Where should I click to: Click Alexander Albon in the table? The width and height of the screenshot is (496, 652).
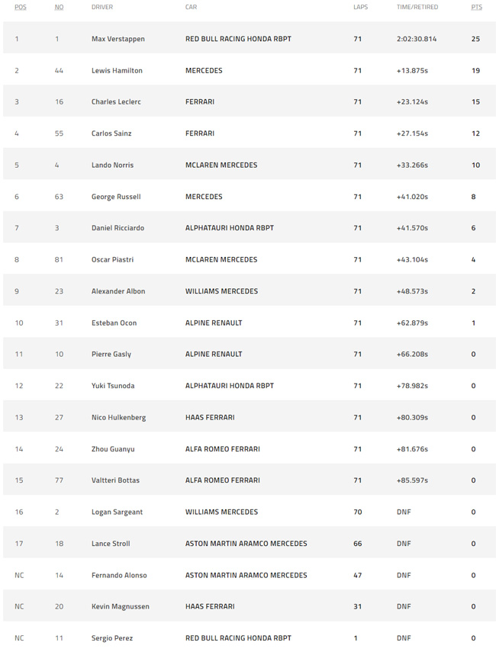point(118,291)
